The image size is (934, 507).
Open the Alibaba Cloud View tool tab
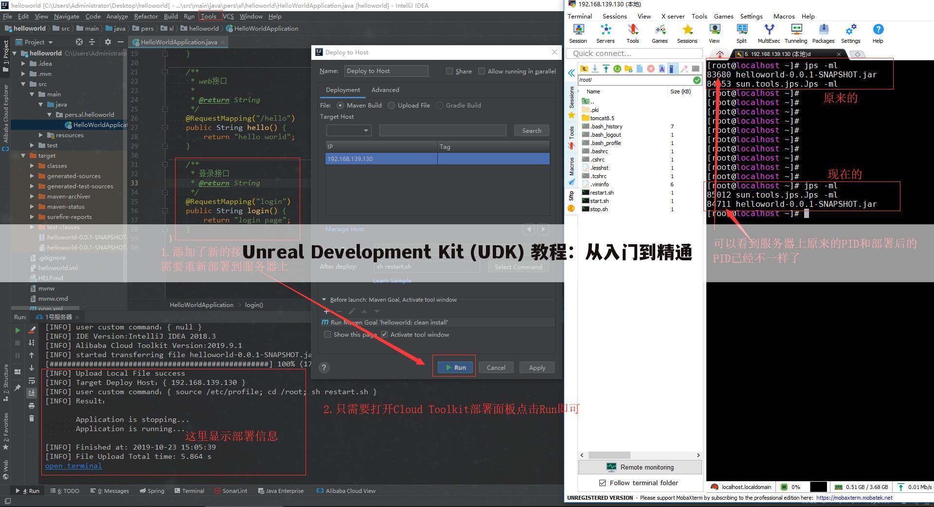click(x=346, y=490)
